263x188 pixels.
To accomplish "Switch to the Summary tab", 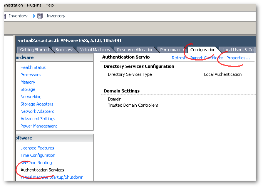I will [64, 50].
